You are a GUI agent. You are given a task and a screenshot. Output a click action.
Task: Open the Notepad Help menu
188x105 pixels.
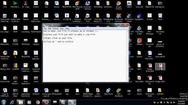[x=67, y=29]
